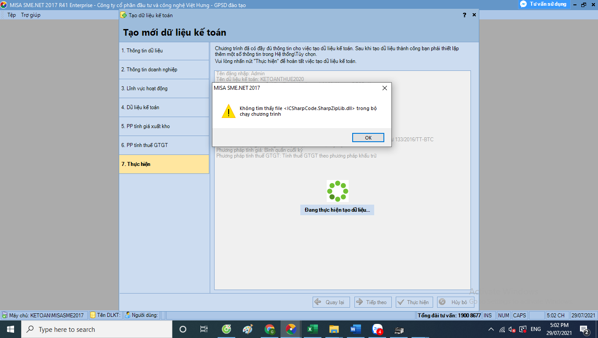Click OK in the missing DLL error dialog
Screen dimensions: 598x338
pos(368,138)
